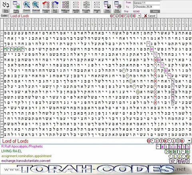This screenshot has height=175, width=192.
Task: Click the row 10 number header of the matrix
Action: click(2, 81)
